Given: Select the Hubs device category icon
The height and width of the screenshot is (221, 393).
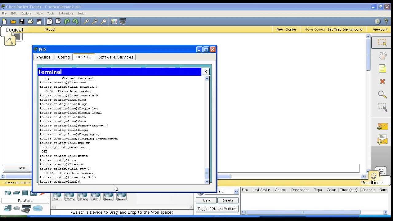Looking at the screenshot, I should tap(25, 193).
